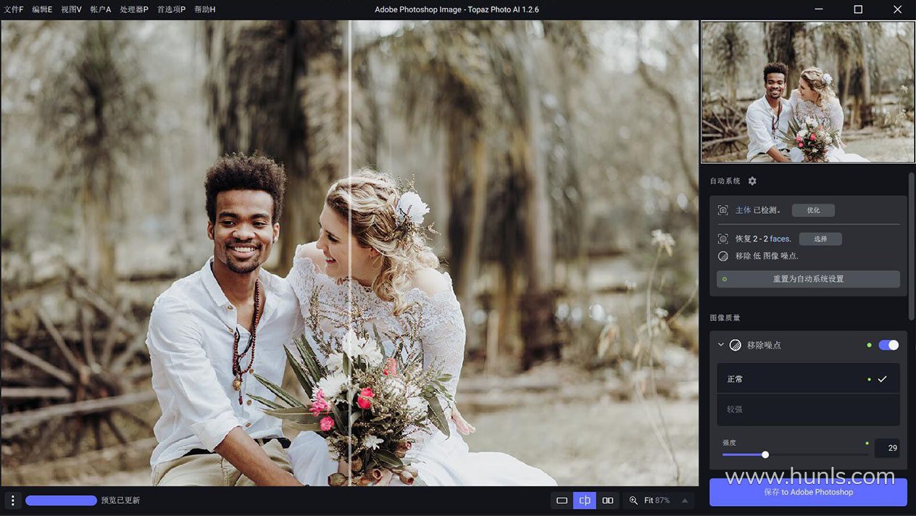Open the Fit 87% zoom dropdown arrow
Screen dimensions: 916x516
point(685,500)
